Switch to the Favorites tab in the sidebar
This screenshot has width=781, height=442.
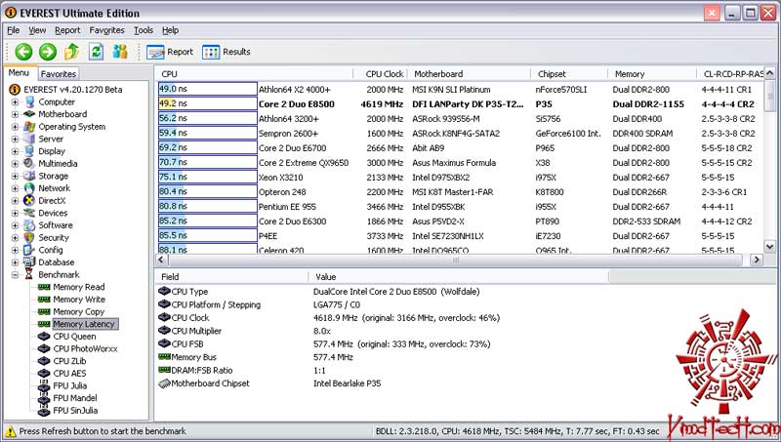point(59,74)
